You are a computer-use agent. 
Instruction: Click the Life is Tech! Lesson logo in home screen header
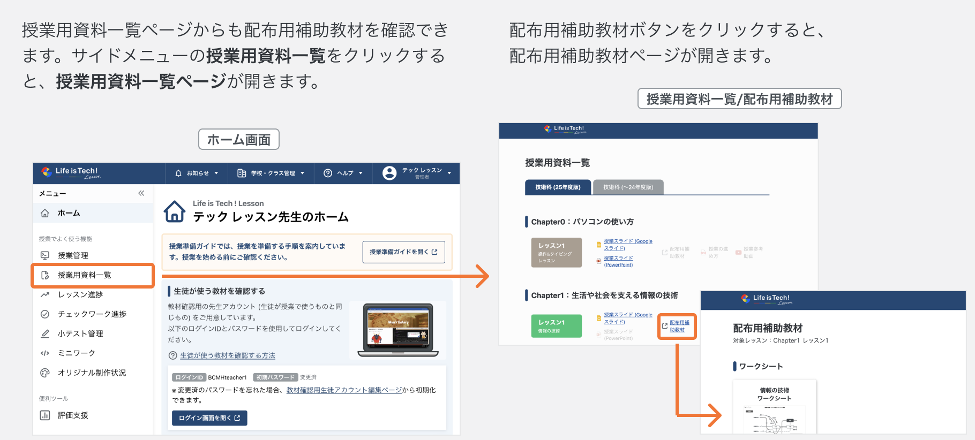[x=71, y=172]
